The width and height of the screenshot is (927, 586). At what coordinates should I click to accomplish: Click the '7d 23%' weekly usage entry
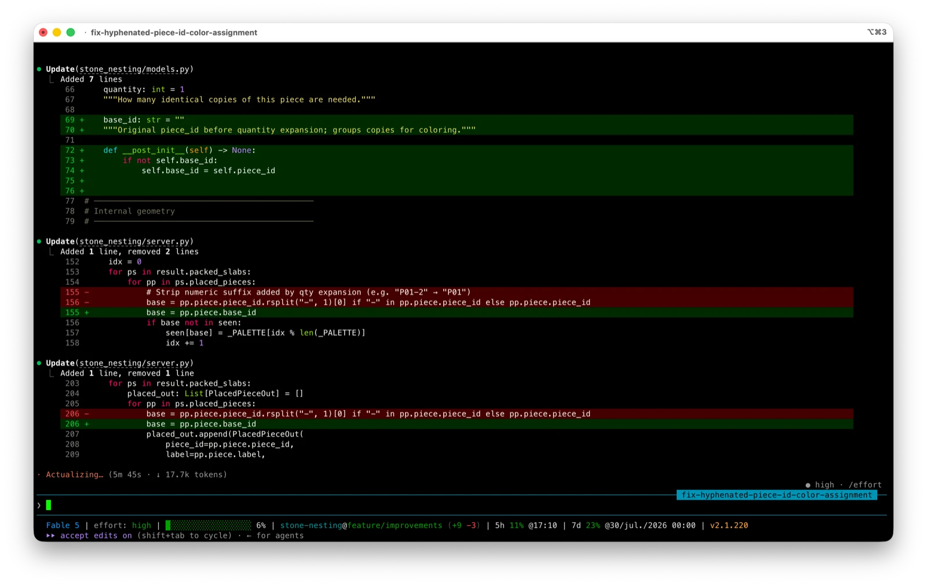586,526
